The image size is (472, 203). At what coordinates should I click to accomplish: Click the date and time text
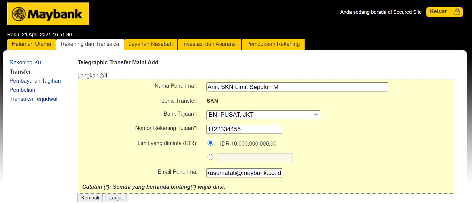(40, 35)
